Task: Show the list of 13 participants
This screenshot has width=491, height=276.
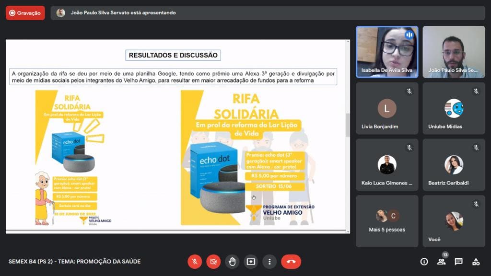Action: click(442, 262)
